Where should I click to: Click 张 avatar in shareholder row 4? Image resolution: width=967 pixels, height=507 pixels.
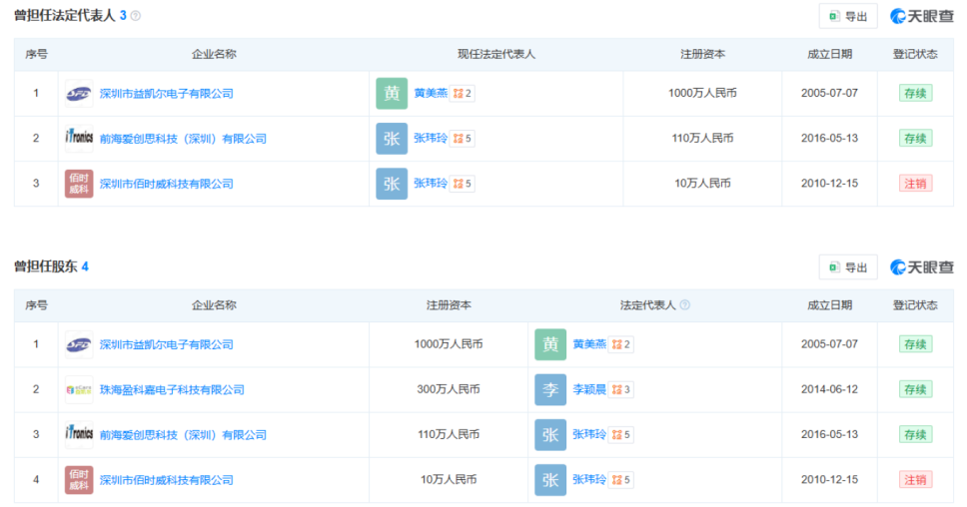pyautogui.click(x=550, y=480)
